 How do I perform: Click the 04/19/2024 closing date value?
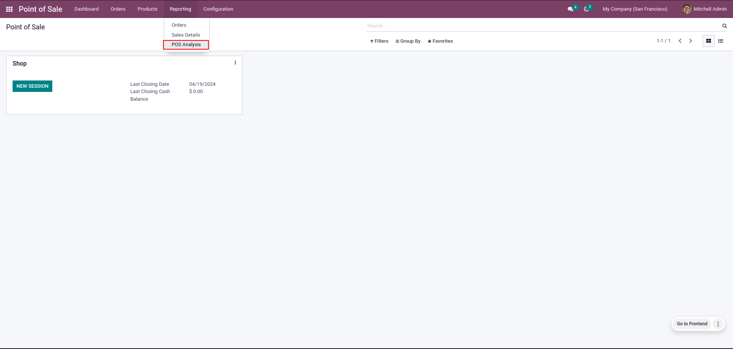(x=202, y=84)
